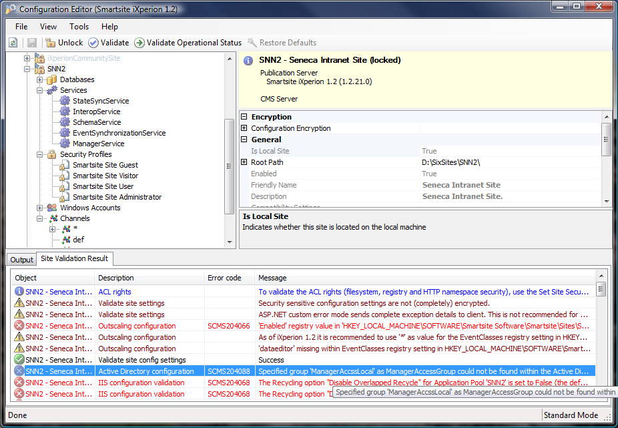Click the Smartsite Site Guest profile icon
618x428 pixels.
[65, 165]
